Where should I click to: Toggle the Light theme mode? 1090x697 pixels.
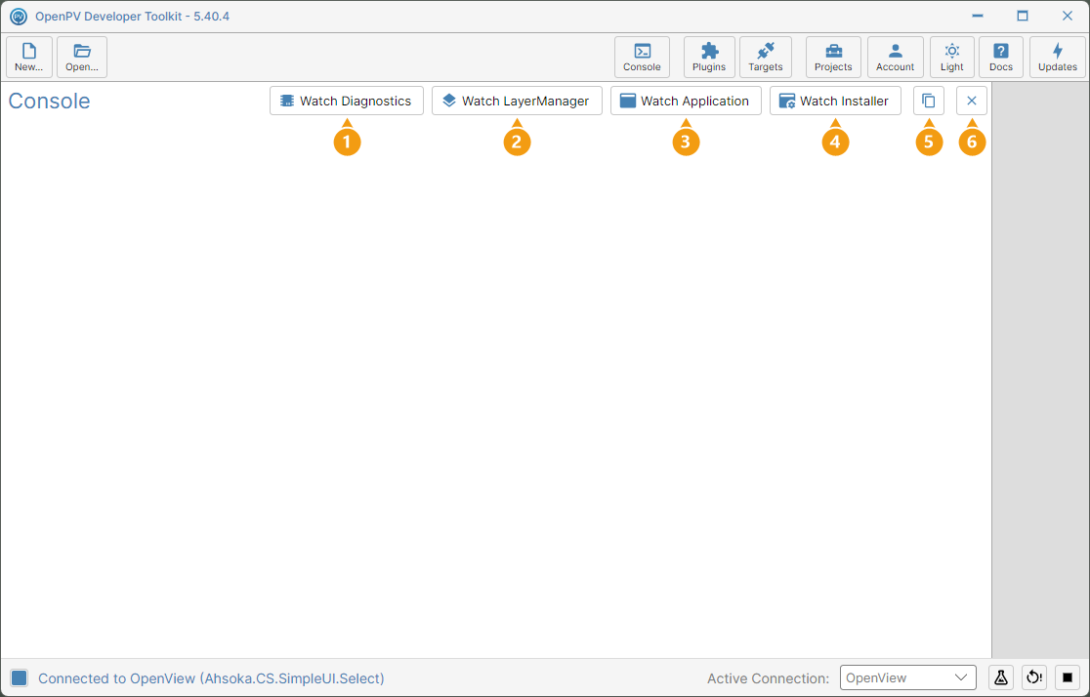tap(951, 57)
